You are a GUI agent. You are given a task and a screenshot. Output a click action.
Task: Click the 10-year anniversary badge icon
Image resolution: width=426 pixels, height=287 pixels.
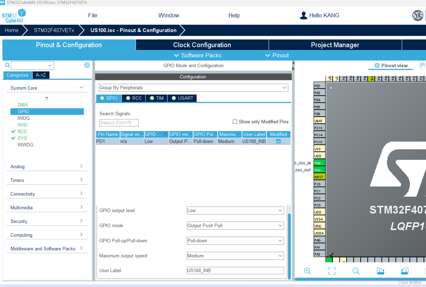(418, 15)
